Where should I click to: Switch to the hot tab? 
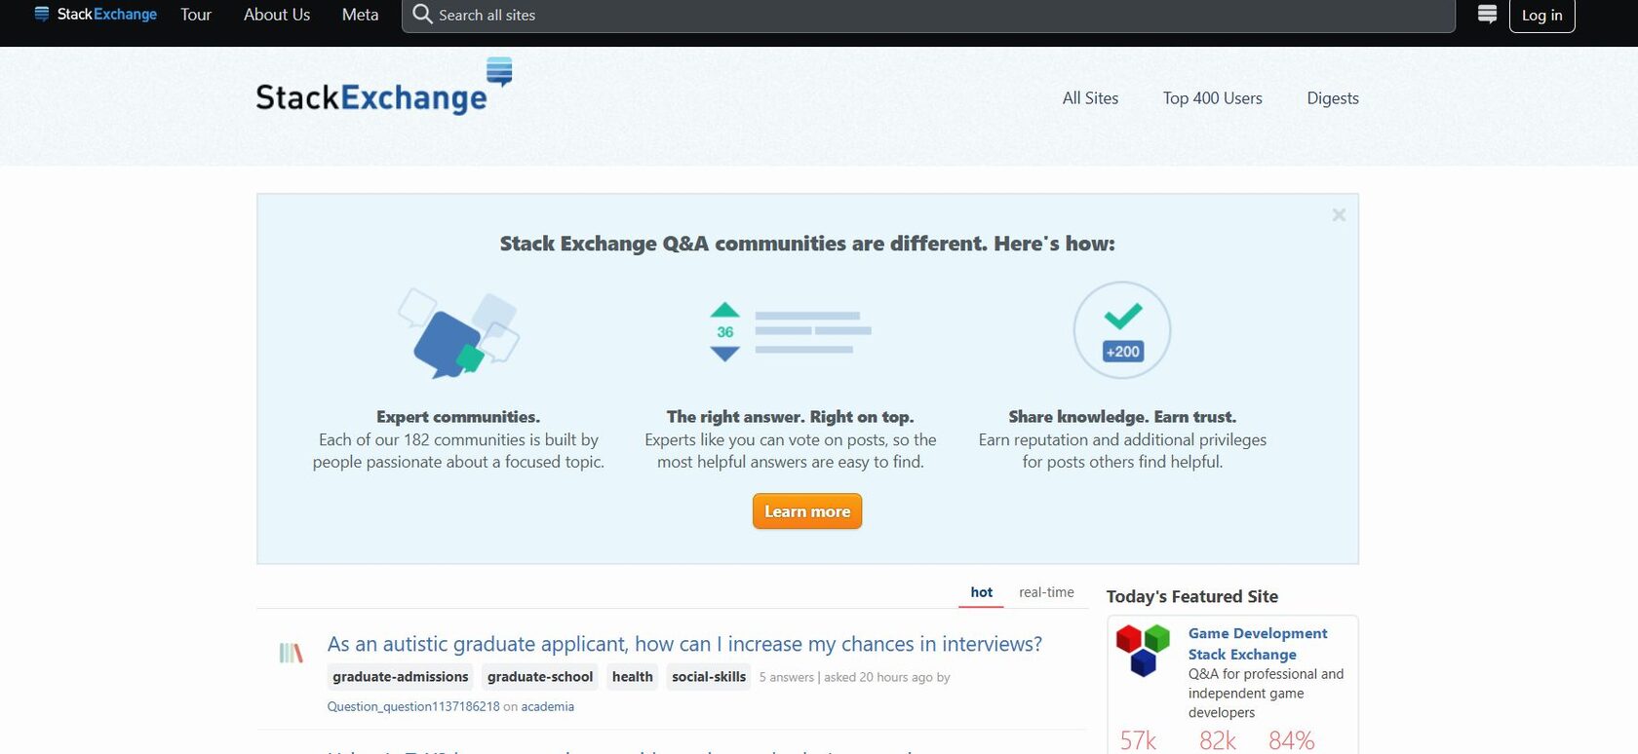981,592
